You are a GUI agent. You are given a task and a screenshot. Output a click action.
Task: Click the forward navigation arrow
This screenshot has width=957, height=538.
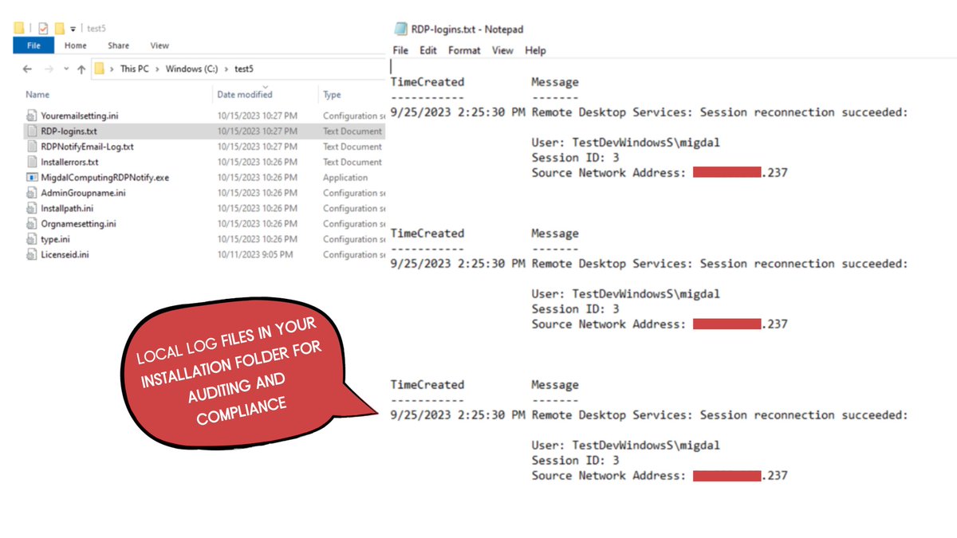coord(48,69)
